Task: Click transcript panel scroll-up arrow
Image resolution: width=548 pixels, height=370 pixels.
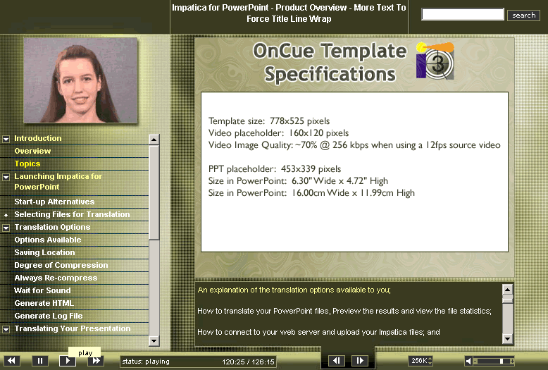Action: pos(507,290)
